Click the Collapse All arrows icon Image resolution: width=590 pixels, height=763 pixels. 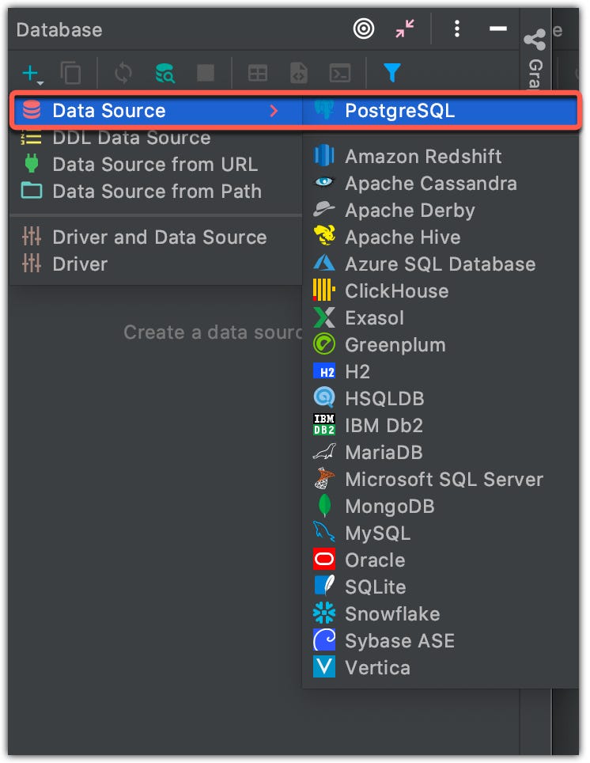[405, 28]
